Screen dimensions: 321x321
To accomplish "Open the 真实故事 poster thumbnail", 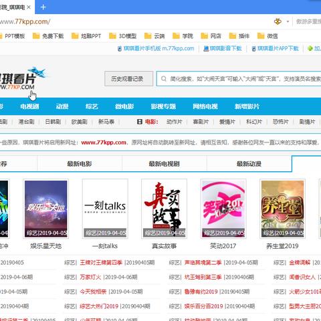I will [x=165, y=209].
